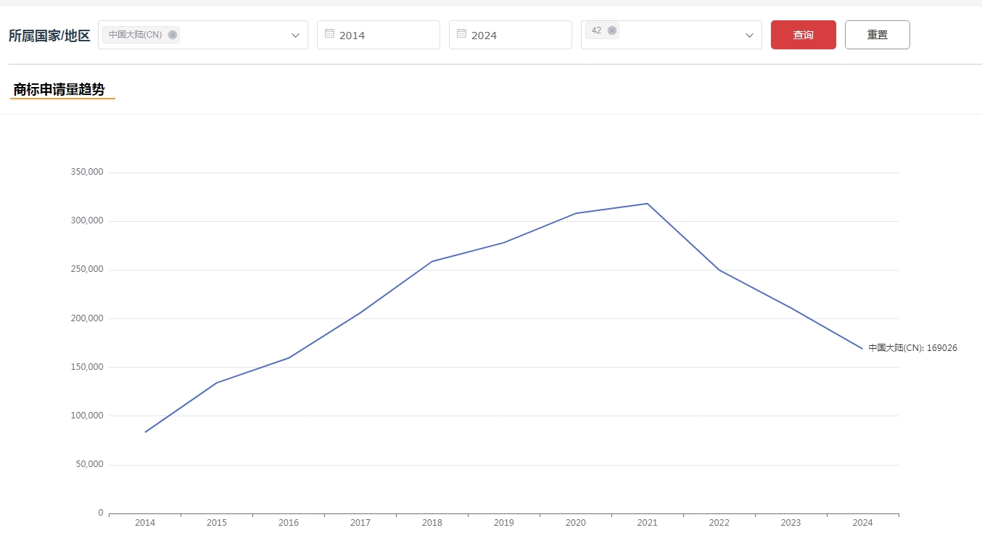Click the 所属国家/地区 field label
The height and width of the screenshot is (541, 982).
tap(49, 36)
